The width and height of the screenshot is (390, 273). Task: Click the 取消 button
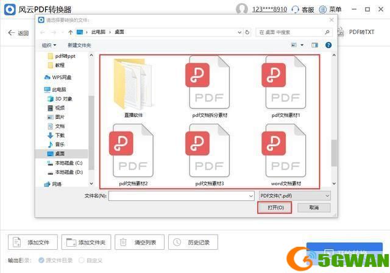click(x=314, y=207)
